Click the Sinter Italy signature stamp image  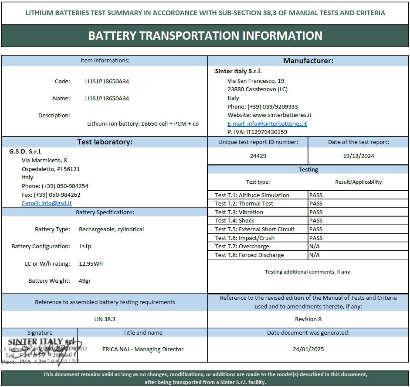coord(40,350)
